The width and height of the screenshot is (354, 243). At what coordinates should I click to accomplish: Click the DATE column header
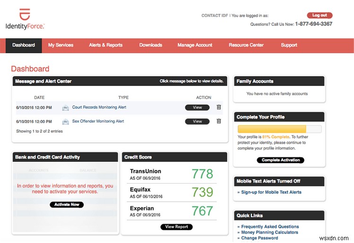(x=39, y=98)
